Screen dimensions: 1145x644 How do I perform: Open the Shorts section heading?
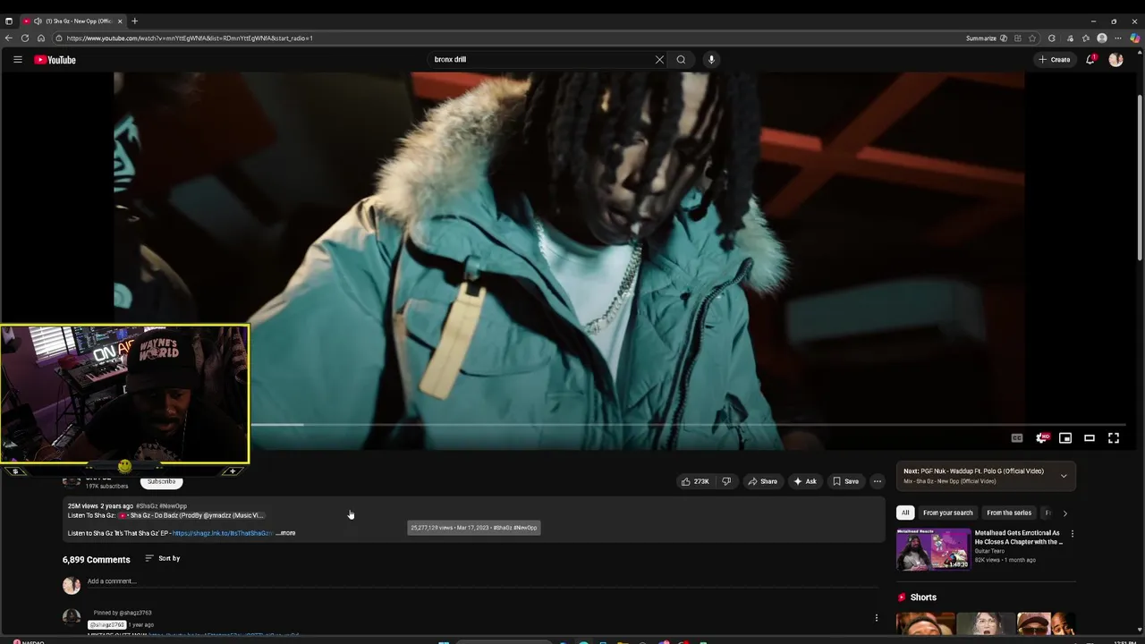coord(923,597)
